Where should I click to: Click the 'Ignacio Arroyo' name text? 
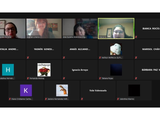80,70
